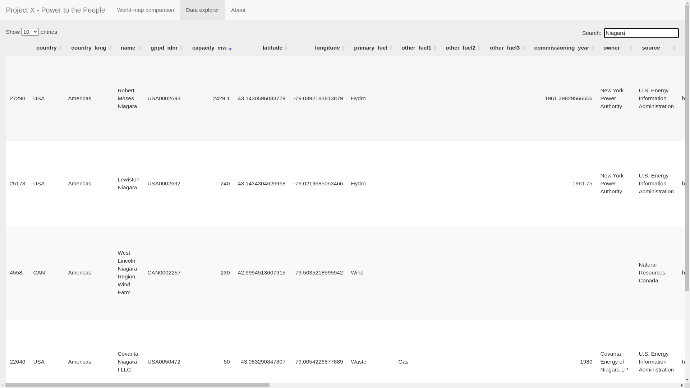Click latitude value 43.1430596083779
The image size is (690, 388).
click(261, 98)
